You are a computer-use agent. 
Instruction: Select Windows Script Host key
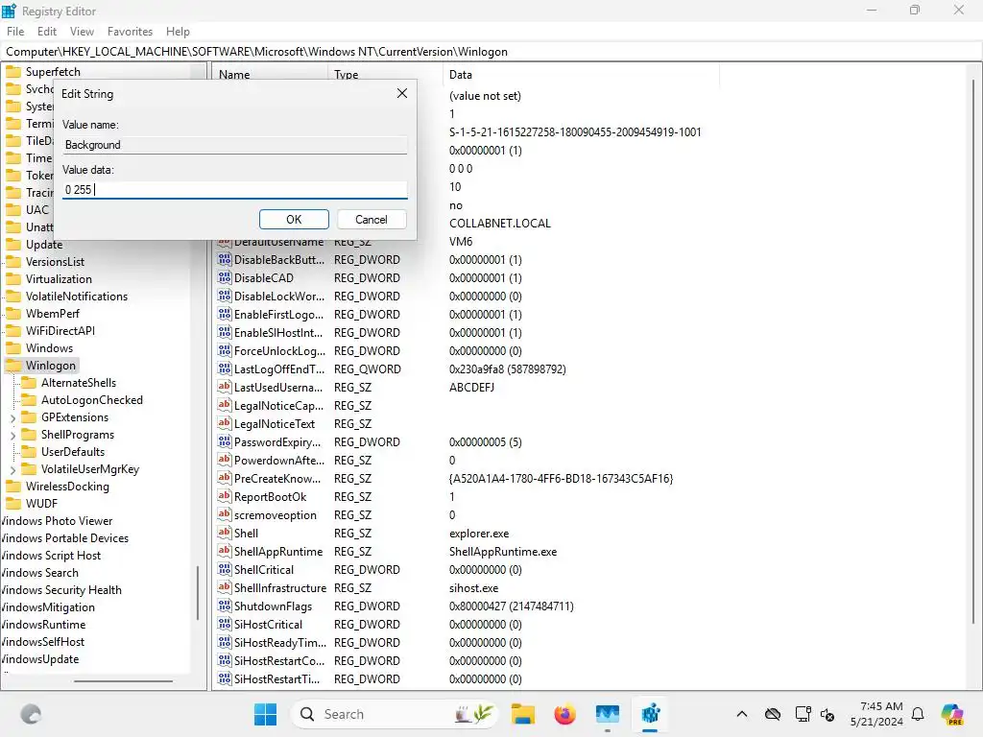pos(50,556)
